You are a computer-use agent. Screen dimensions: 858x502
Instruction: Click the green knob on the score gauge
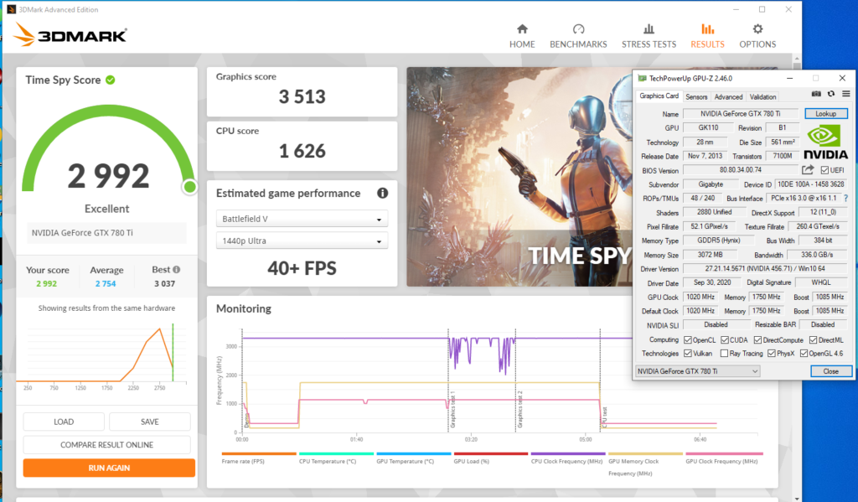coord(190,187)
